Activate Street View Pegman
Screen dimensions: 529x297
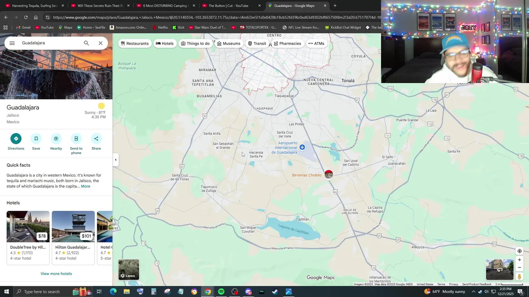pyautogui.click(x=519, y=277)
